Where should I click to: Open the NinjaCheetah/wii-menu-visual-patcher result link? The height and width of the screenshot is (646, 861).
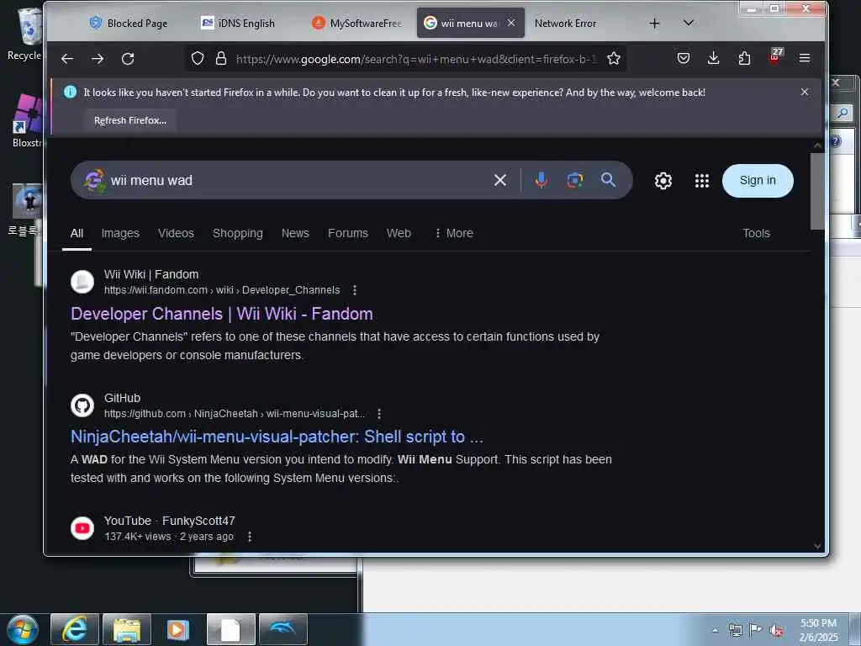click(x=277, y=437)
